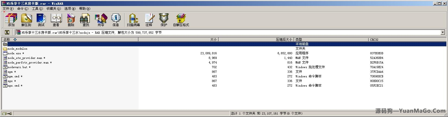Screen dimensions: 448x117
Task: Sort by the 类型 column header
Action: 331,39
